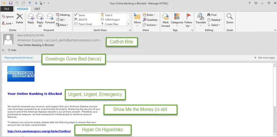Screen dimensions: 277x137
Task: Click sender address account_alerts@americaxexpress.com
Action: [72, 40]
